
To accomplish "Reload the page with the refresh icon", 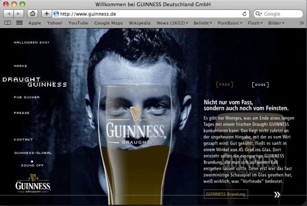I will coord(244,14).
